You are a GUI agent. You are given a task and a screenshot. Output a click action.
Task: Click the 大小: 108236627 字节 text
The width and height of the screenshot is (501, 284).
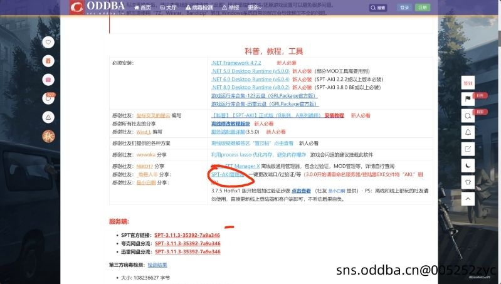pyautogui.click(x=145, y=278)
